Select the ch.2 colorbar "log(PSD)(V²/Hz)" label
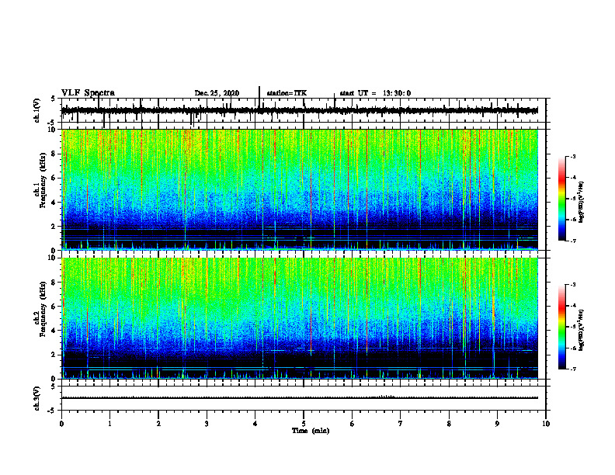 (582, 330)
